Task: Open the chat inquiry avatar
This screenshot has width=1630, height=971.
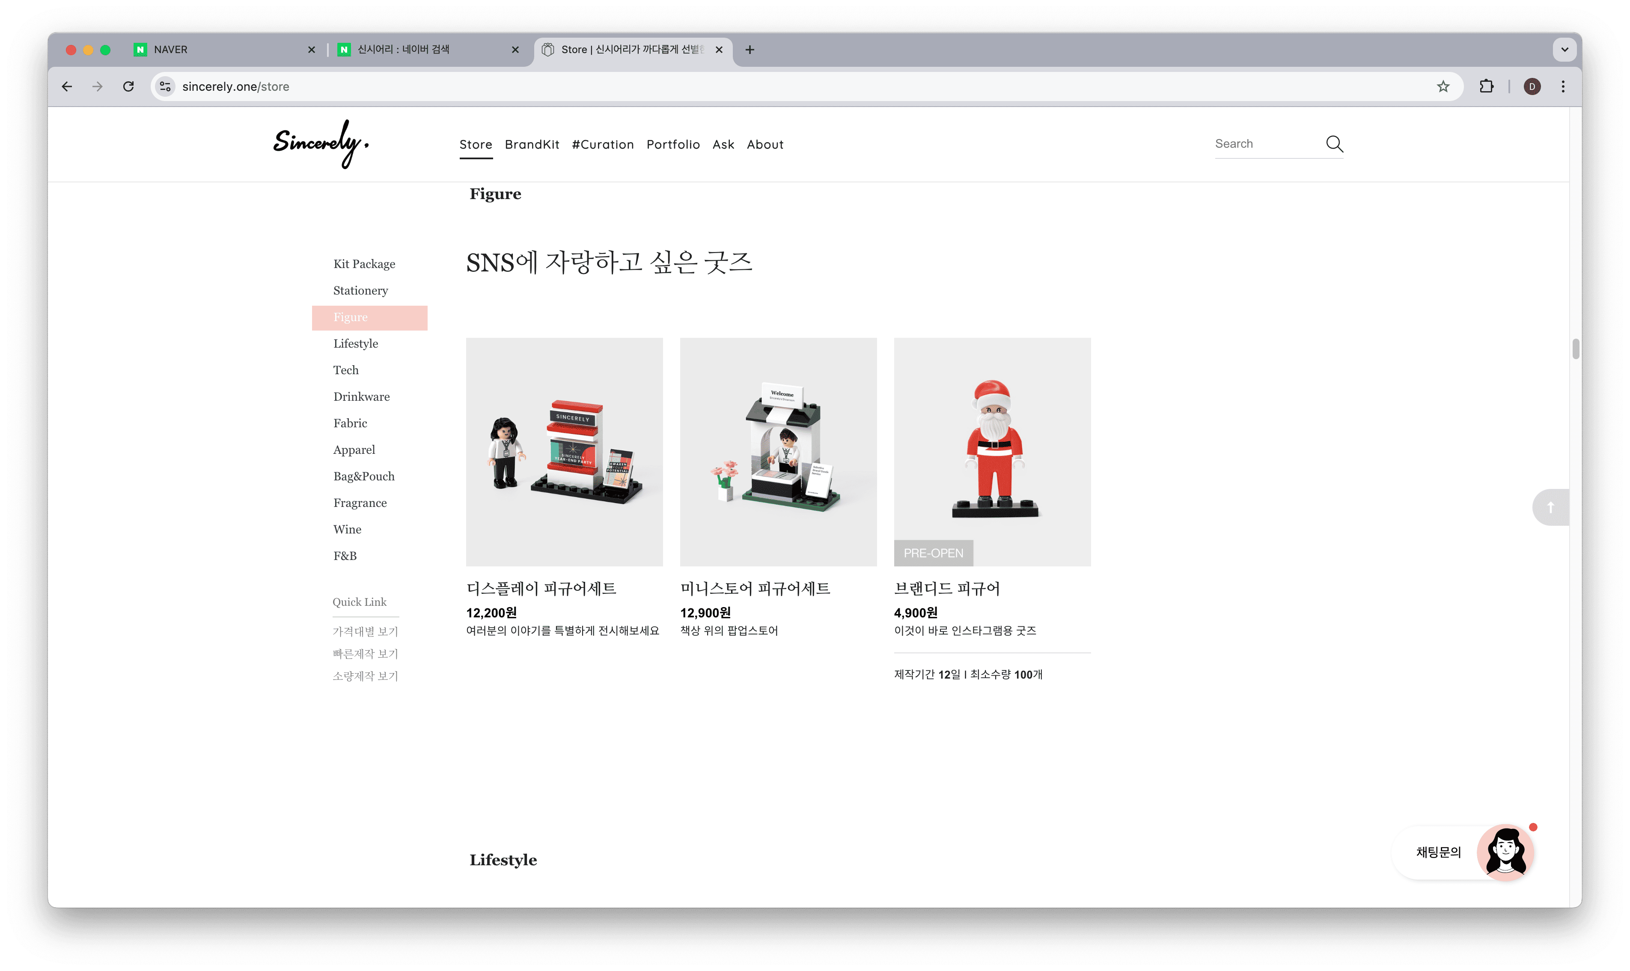Action: coord(1505,852)
